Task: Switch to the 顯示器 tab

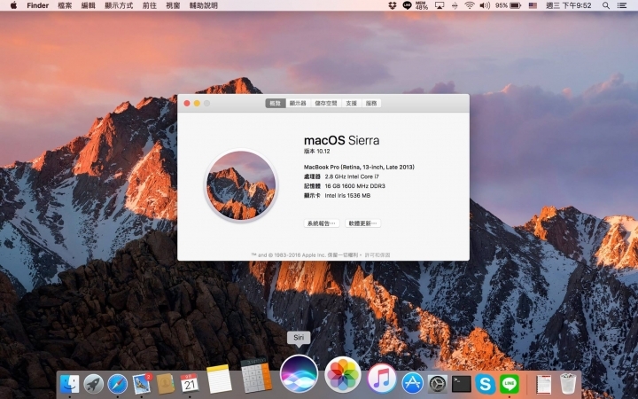Action: click(298, 104)
